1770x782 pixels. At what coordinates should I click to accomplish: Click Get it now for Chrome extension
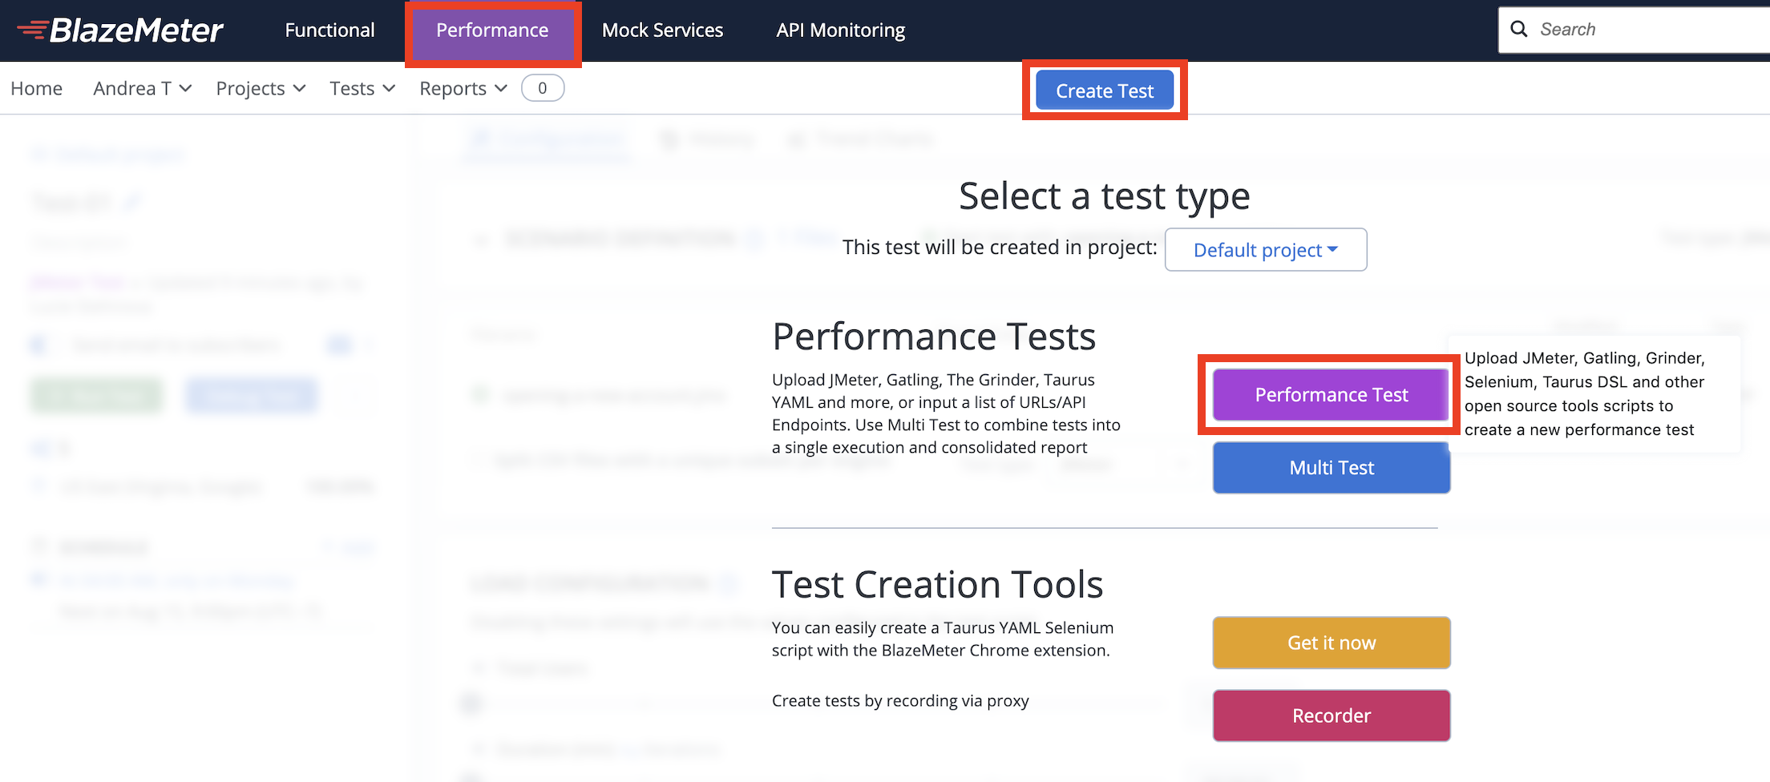[1331, 643]
